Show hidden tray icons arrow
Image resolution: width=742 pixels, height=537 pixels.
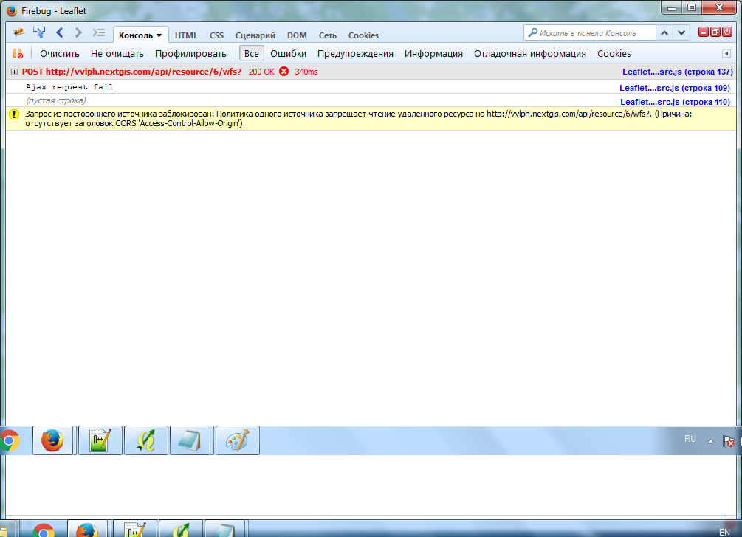coord(710,441)
